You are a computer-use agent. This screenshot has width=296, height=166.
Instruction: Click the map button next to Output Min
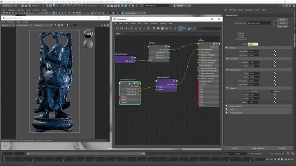click(275, 81)
